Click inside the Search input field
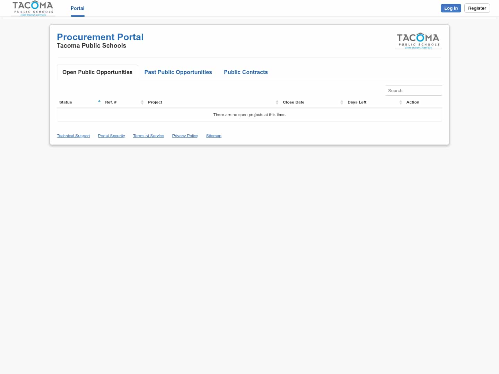499x374 pixels. click(413, 90)
